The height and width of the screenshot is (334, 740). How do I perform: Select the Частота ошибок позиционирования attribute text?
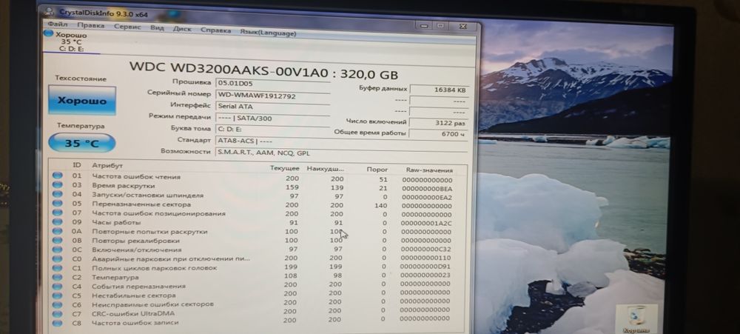click(x=158, y=213)
